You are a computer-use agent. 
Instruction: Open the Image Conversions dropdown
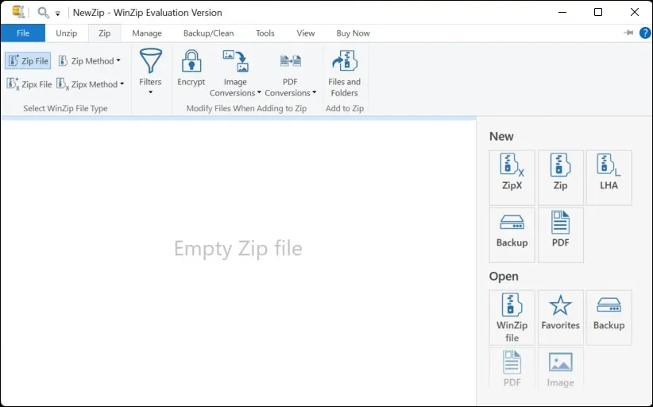point(235,73)
